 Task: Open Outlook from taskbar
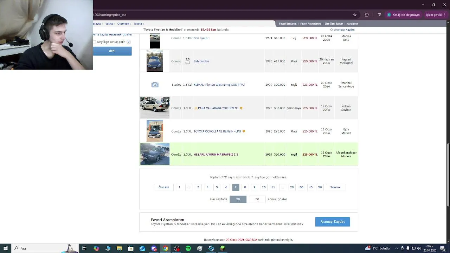click(142, 248)
